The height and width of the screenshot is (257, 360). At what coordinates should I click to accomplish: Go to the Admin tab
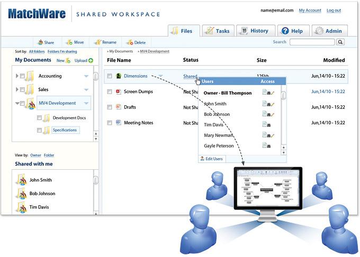tap(329, 31)
